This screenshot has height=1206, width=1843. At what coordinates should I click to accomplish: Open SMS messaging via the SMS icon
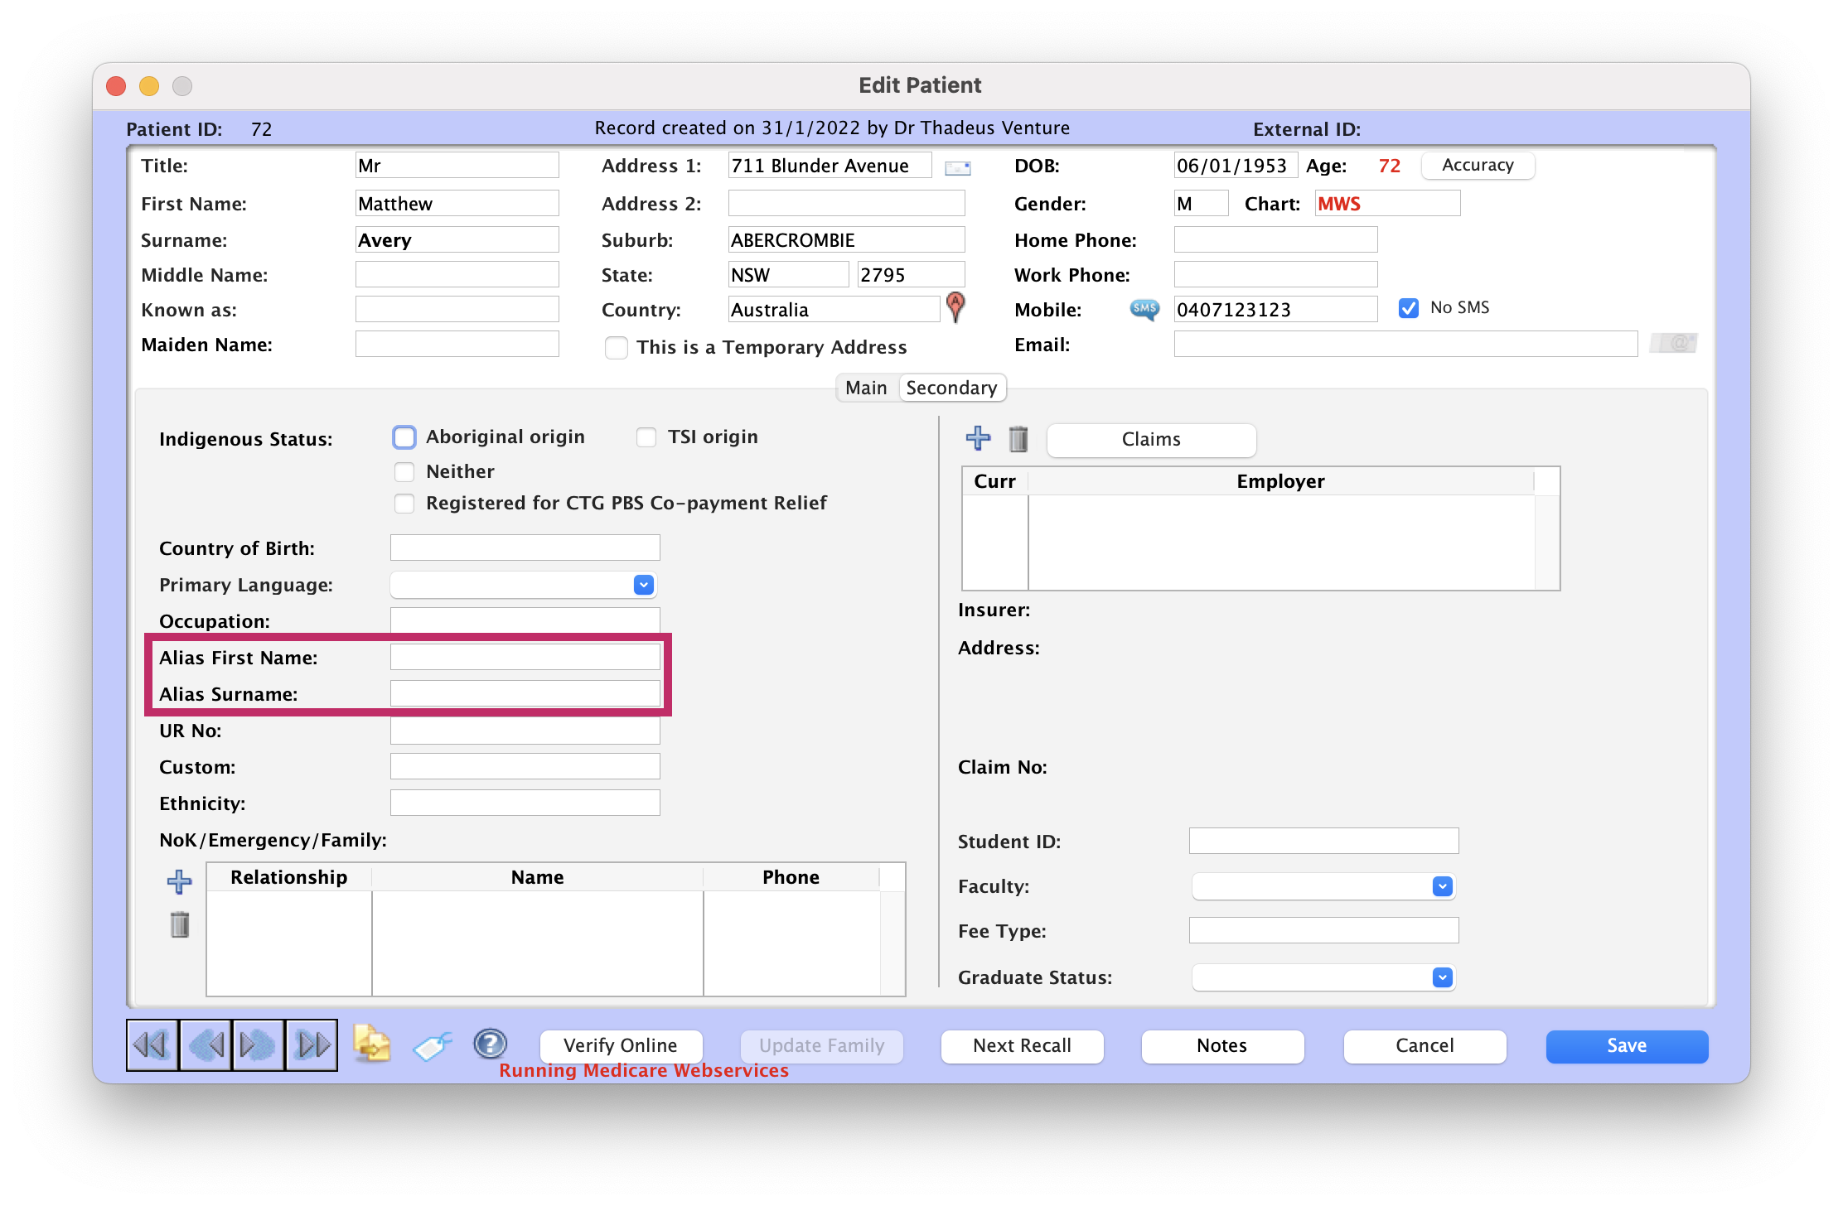coord(1144,309)
